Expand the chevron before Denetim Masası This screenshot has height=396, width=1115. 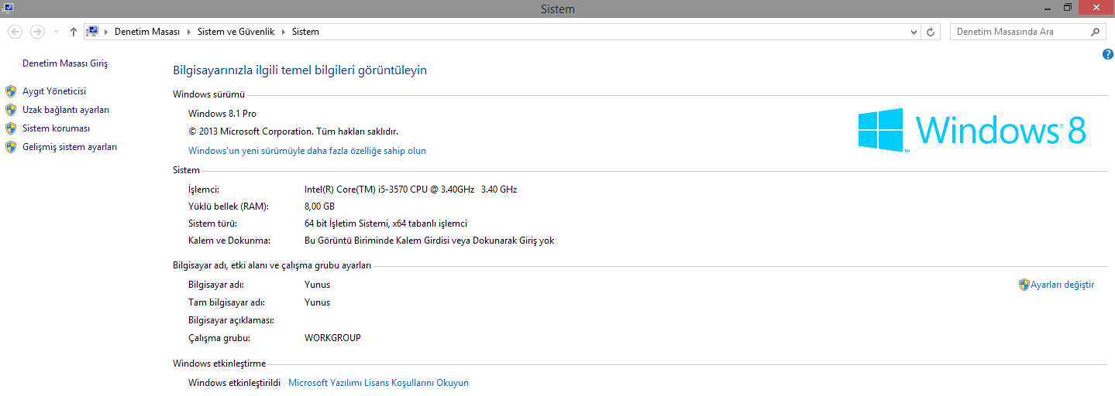click(107, 32)
